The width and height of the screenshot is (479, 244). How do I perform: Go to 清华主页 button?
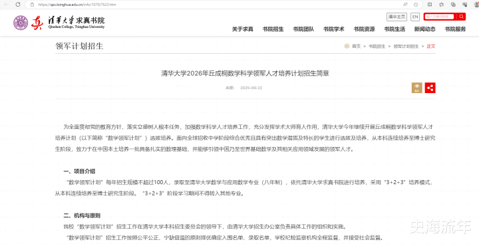397,17
